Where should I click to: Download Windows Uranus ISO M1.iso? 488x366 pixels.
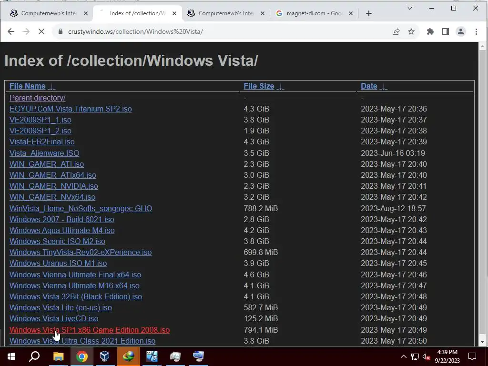click(x=58, y=263)
